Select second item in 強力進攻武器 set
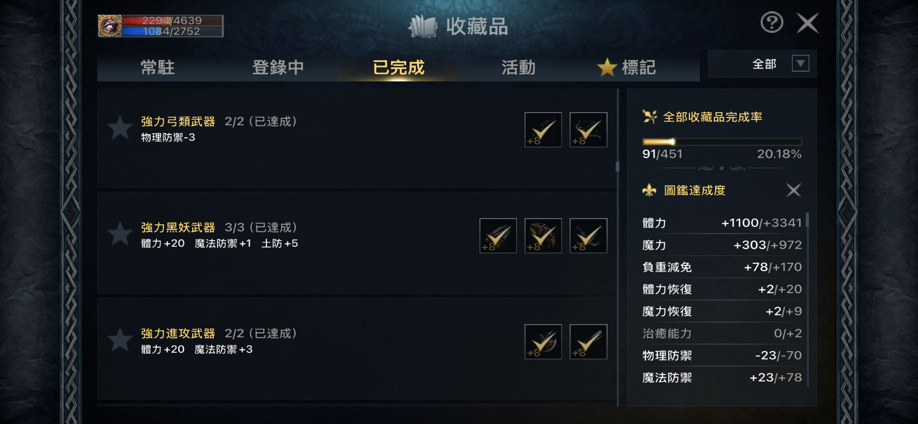This screenshot has width=918, height=424. (x=588, y=342)
